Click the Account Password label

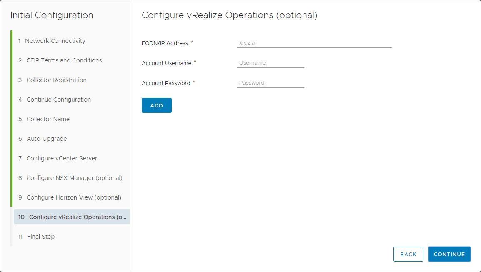(x=166, y=83)
